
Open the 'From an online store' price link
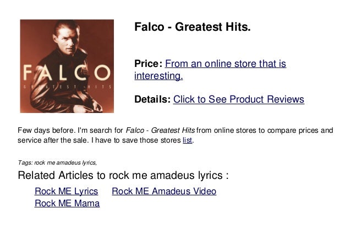[x=210, y=70]
